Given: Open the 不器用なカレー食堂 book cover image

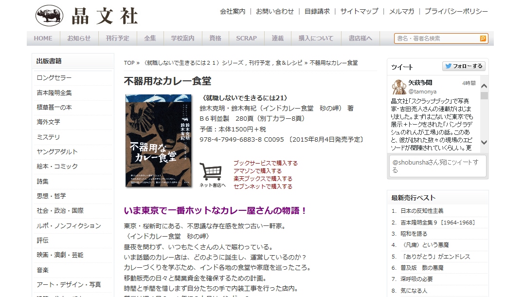Looking at the screenshot, I should pyautogui.click(x=159, y=141).
